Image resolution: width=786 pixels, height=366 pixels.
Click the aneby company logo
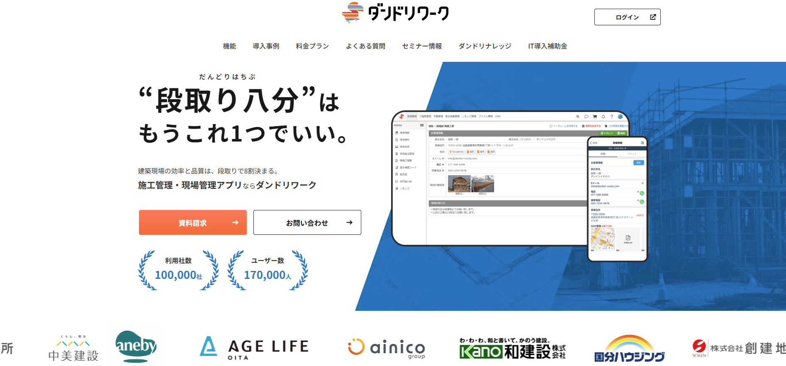click(x=136, y=346)
